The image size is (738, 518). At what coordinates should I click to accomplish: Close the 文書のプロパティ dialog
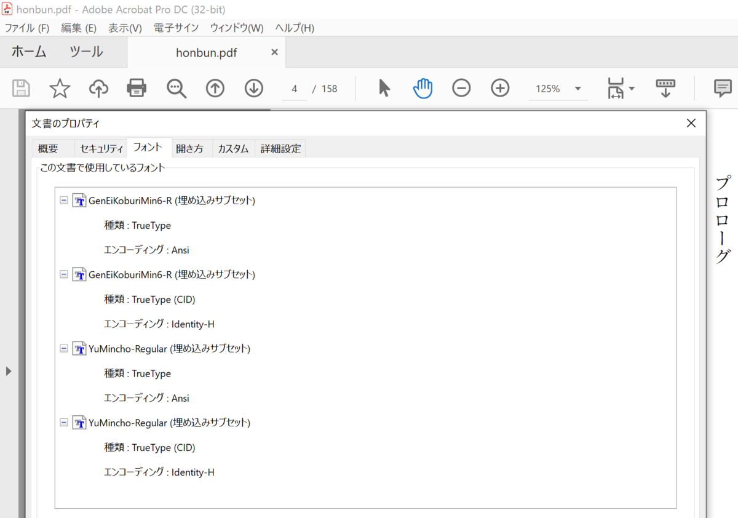pos(691,123)
